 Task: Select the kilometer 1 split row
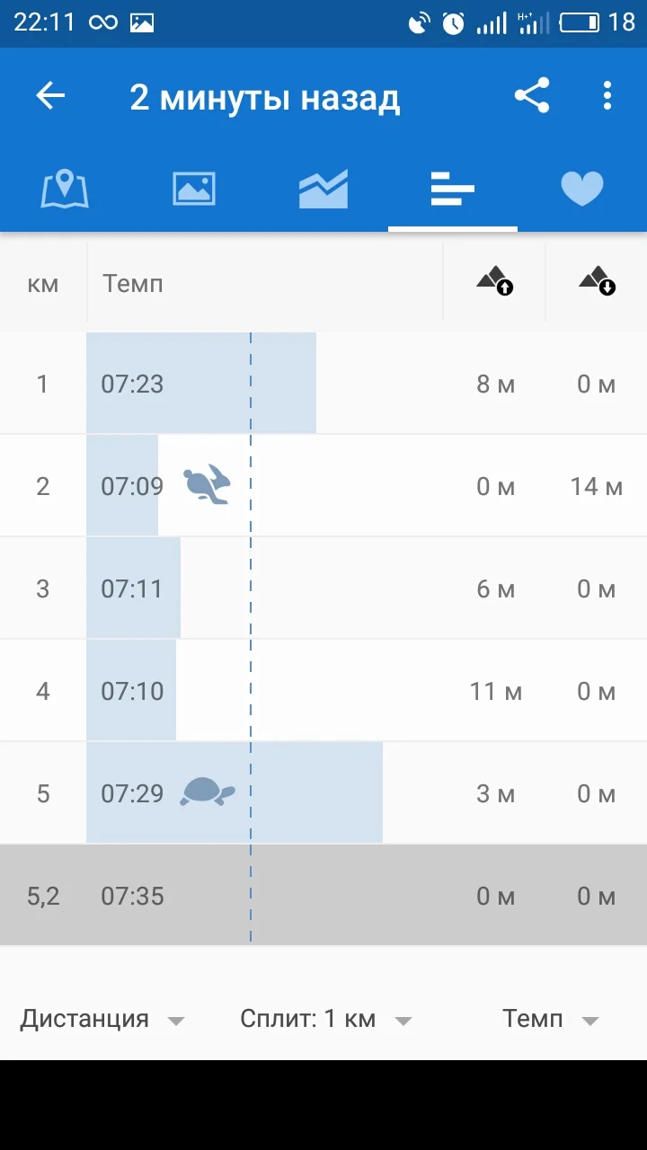(x=323, y=385)
